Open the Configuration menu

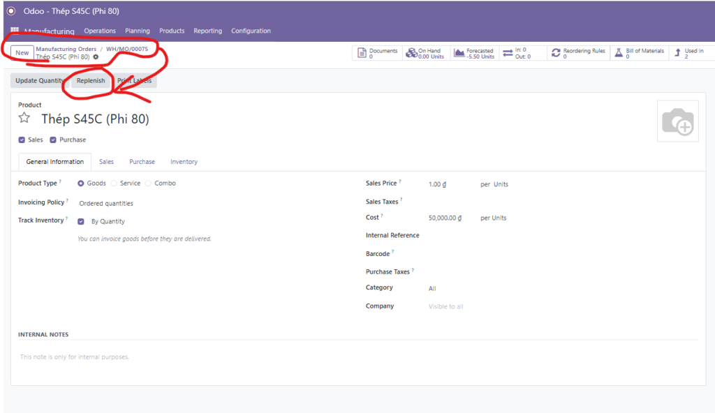pos(251,31)
